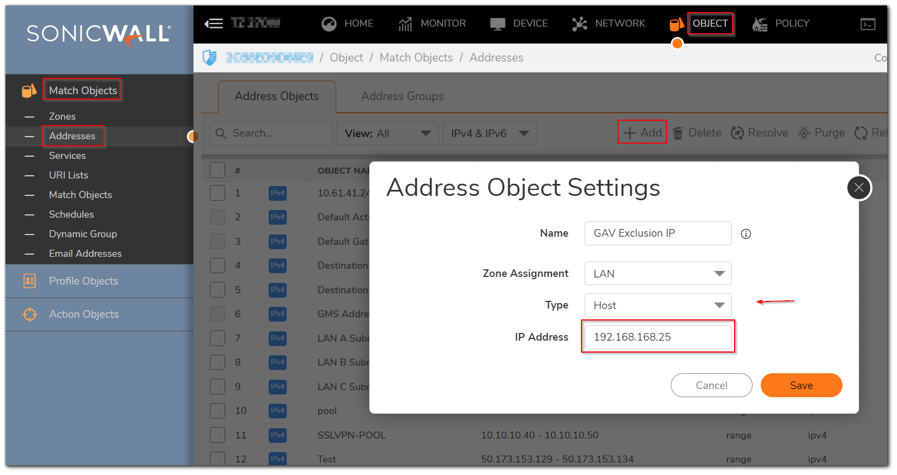
Task: Open URI Lists in the sidebar
Action: click(x=69, y=175)
